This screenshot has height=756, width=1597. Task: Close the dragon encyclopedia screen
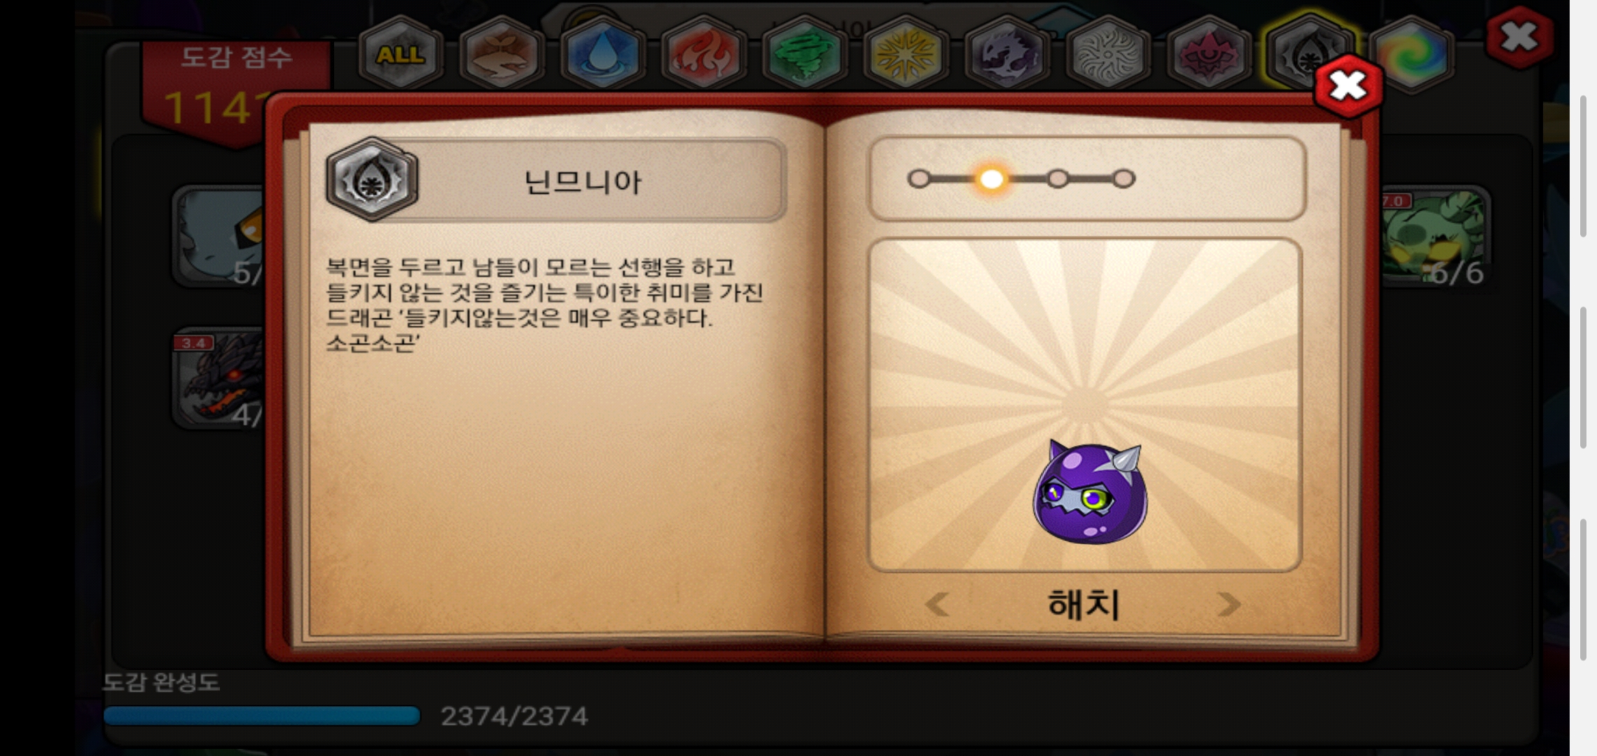pos(1519,37)
